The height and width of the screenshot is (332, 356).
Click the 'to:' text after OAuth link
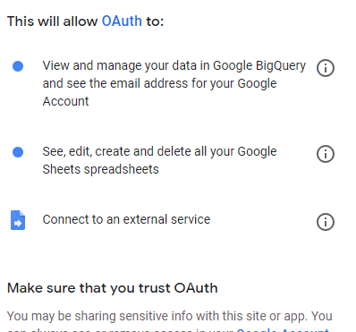(155, 21)
